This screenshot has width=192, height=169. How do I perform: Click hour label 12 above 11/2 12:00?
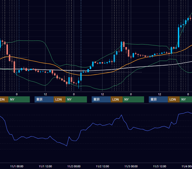(x=102, y=94)
